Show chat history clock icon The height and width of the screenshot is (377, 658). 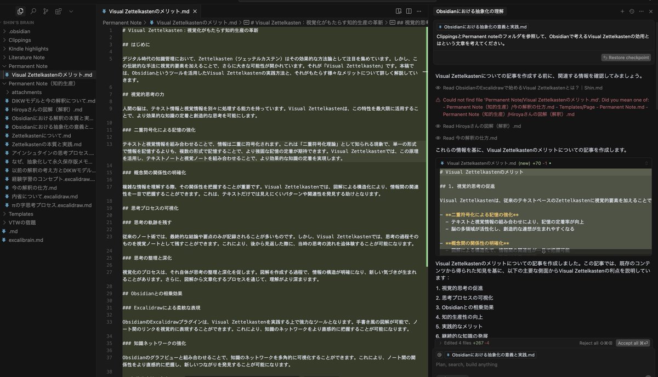click(x=632, y=11)
